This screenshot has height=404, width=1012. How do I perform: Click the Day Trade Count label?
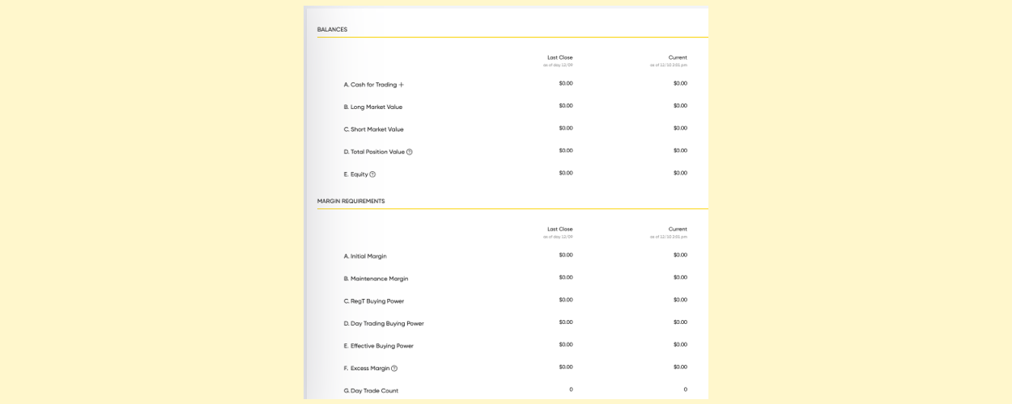(x=371, y=391)
